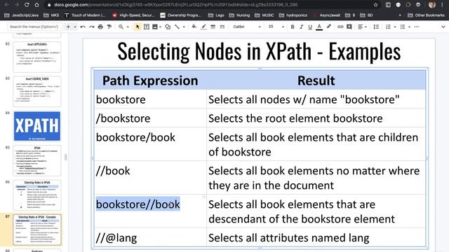Click the bulleted list icon

pyautogui.click(x=403, y=27)
